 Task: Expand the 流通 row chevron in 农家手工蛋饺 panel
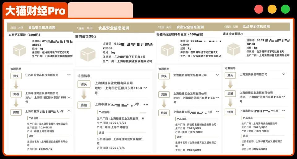(x=69, y=97)
